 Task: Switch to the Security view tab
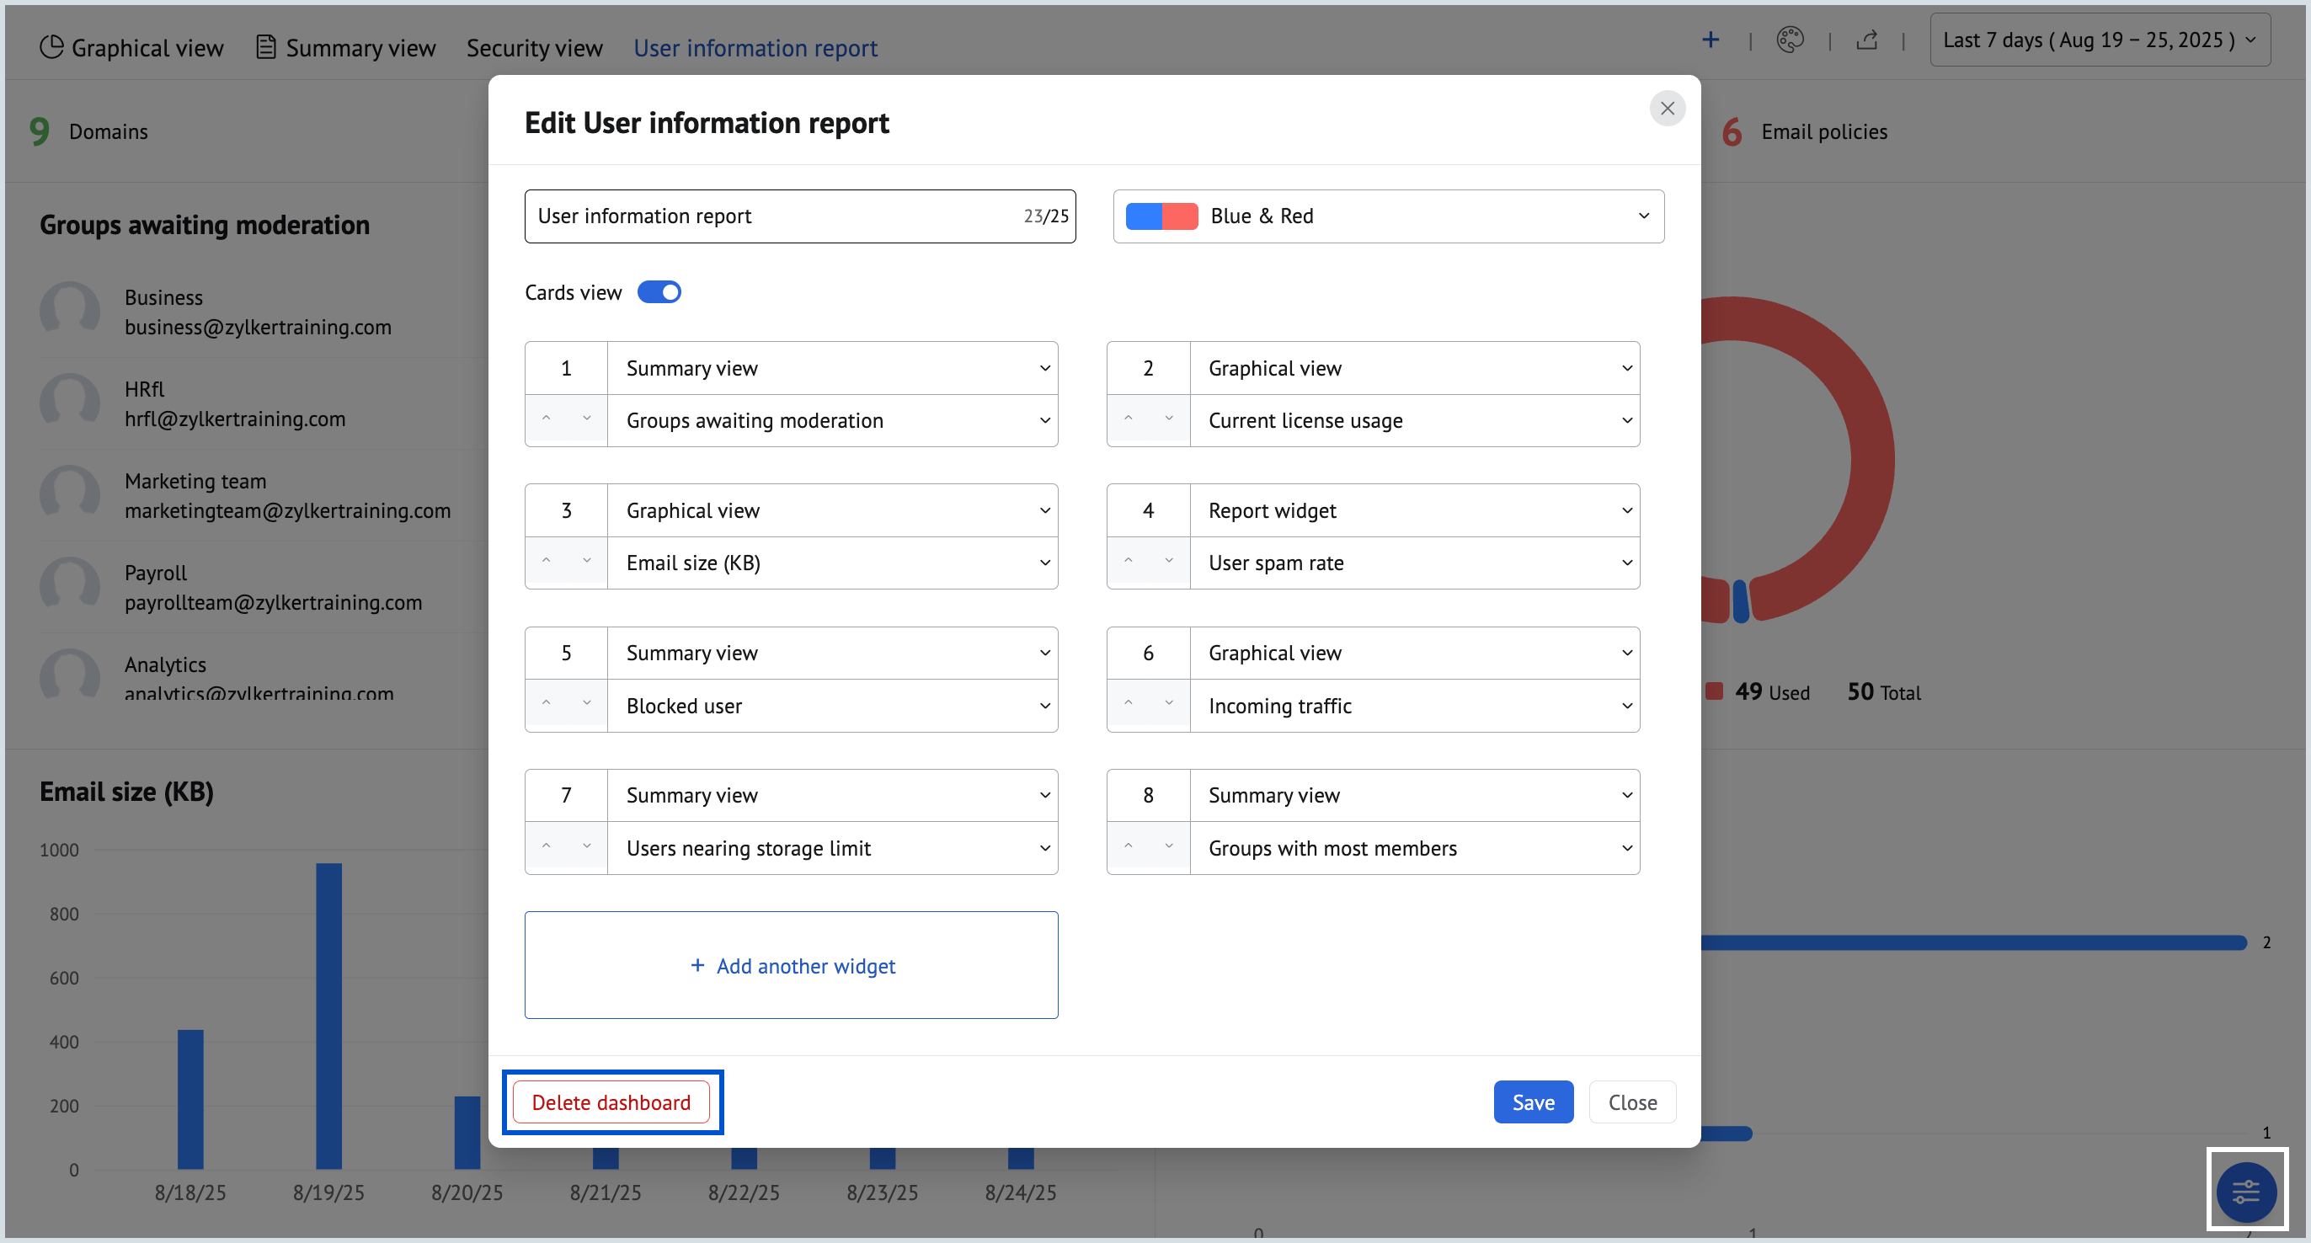(x=535, y=47)
